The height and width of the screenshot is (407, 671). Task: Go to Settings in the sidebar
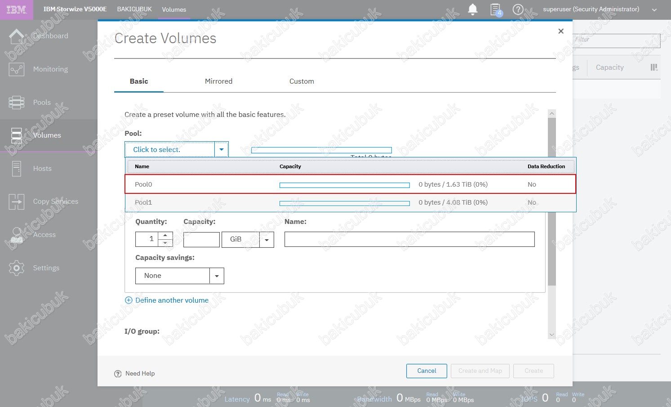coord(46,268)
